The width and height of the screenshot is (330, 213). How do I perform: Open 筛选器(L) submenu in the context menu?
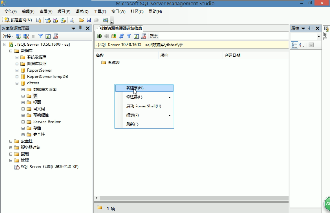[144, 97]
